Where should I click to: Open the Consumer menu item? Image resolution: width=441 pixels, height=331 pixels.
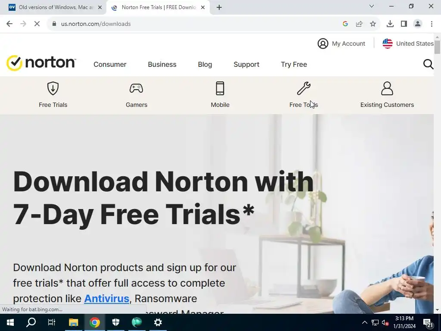110,65
